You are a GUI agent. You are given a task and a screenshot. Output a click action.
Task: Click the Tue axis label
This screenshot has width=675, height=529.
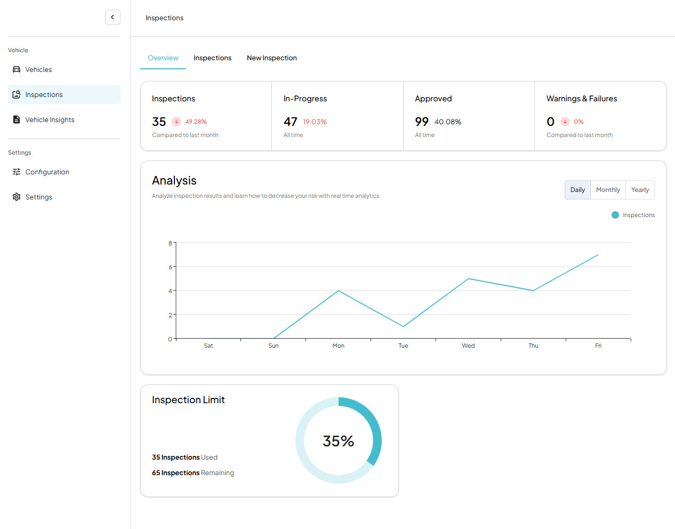[403, 346]
